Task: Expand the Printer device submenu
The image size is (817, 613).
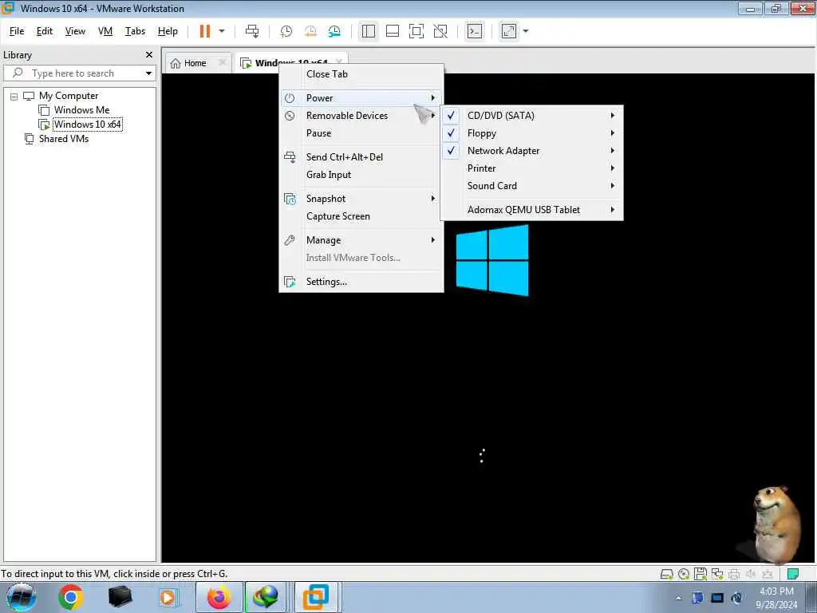Action: [x=531, y=168]
